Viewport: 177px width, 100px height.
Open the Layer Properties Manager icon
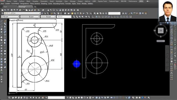[2, 13]
